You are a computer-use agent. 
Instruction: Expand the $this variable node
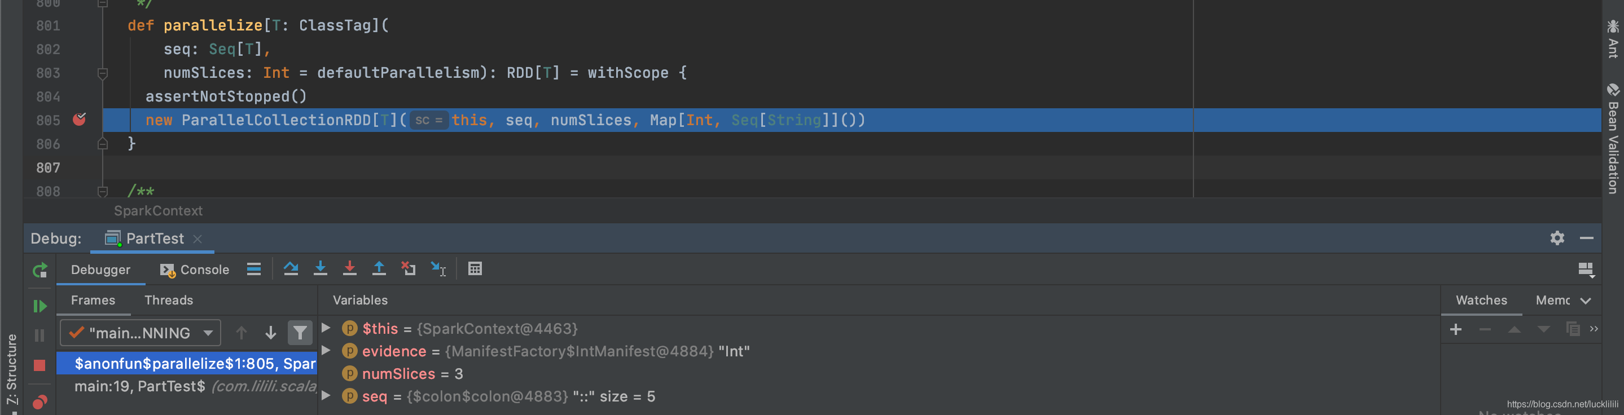pos(326,328)
